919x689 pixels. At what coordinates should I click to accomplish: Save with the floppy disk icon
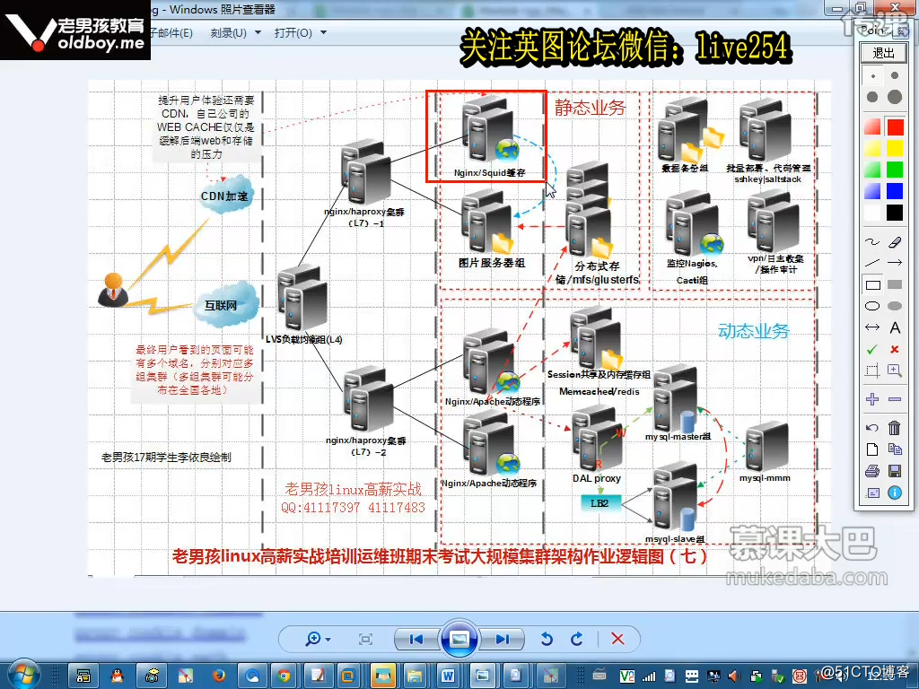click(x=895, y=471)
